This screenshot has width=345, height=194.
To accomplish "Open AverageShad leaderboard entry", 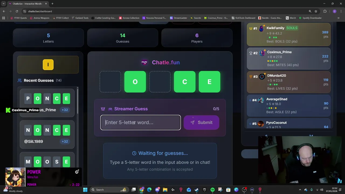I will (x=289, y=105).
